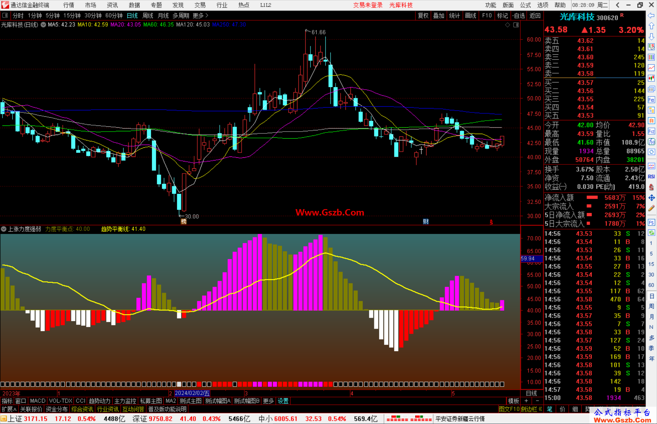Open the 选项 options menu
The image size is (657, 424).
pyautogui.click(x=543, y=5)
